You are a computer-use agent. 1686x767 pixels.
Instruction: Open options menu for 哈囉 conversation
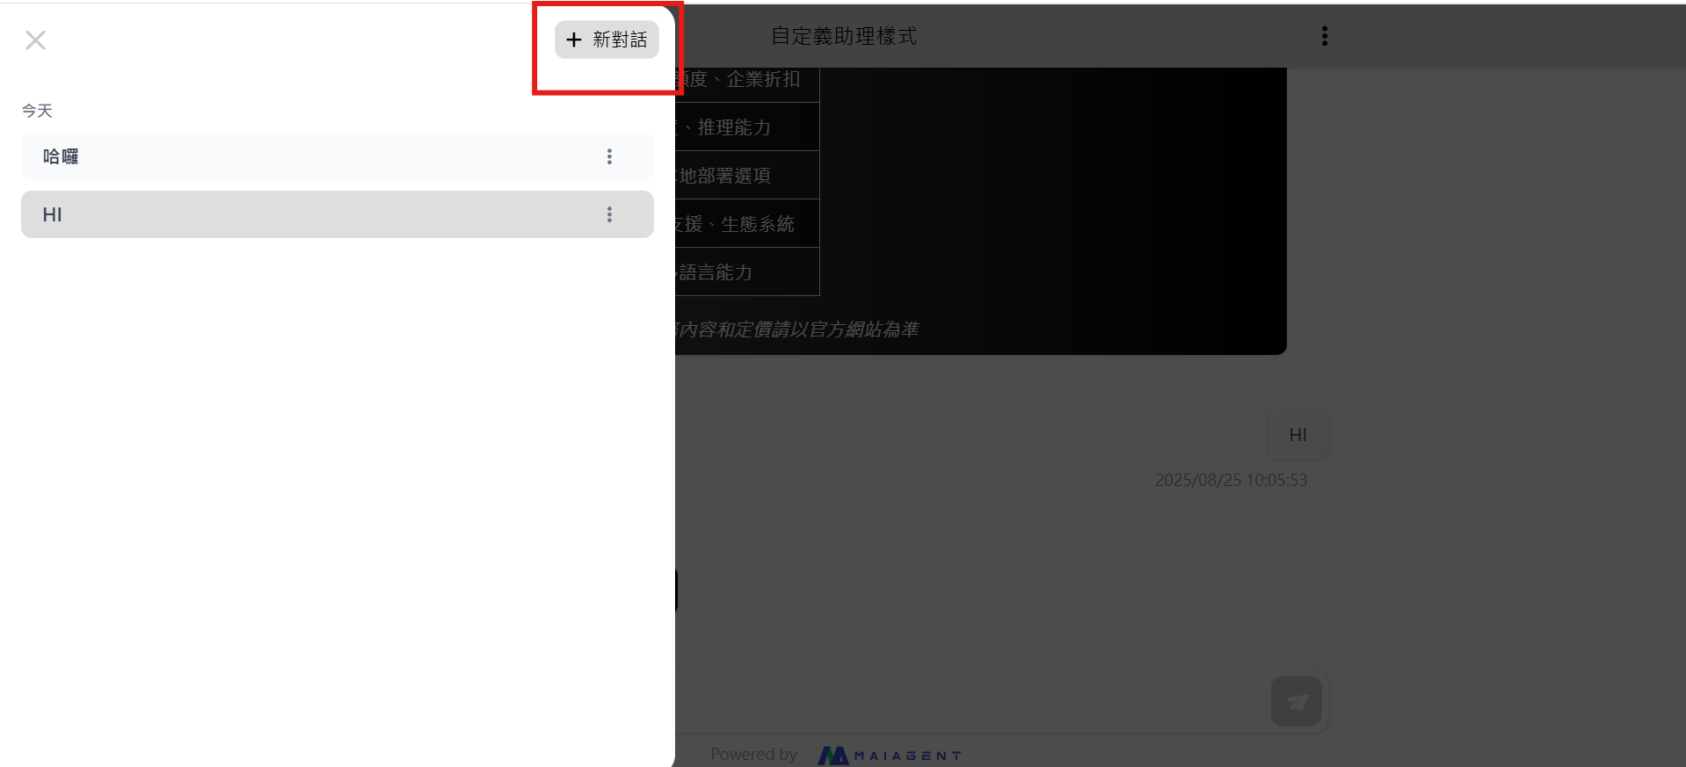[x=609, y=156]
